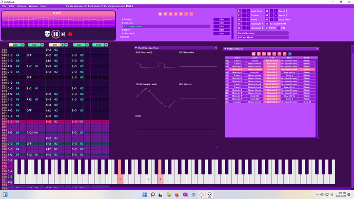Click the add row icon in Pattern Matrix

point(253,54)
